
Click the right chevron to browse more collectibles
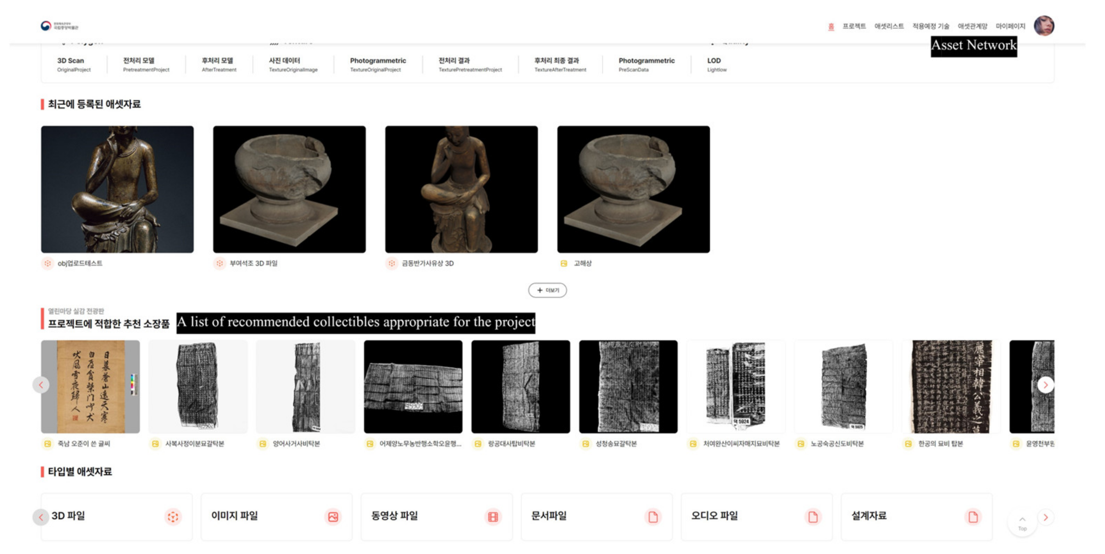click(x=1045, y=385)
